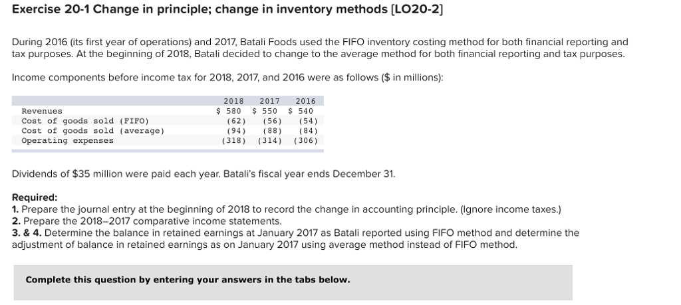Click the bold Required: label
681x305 pixels.
click(35, 197)
